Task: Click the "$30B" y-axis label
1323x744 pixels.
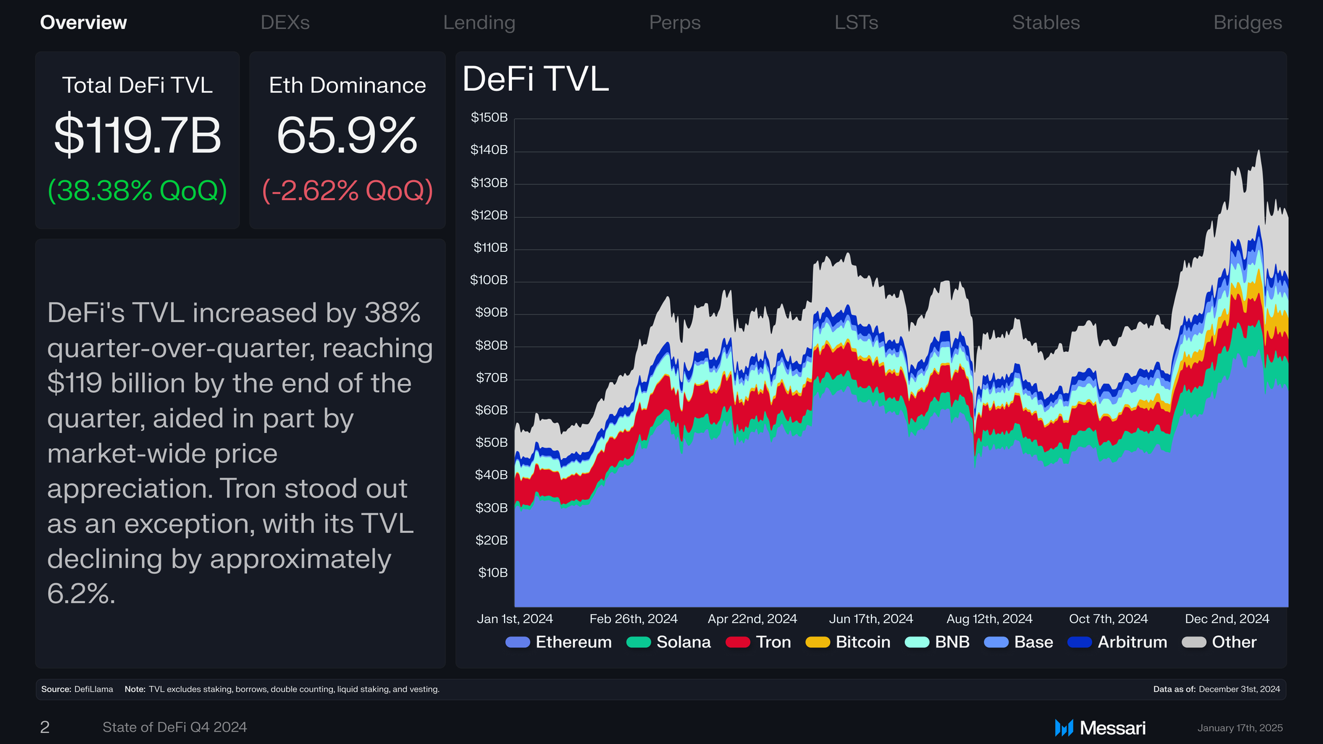Action: [492, 508]
